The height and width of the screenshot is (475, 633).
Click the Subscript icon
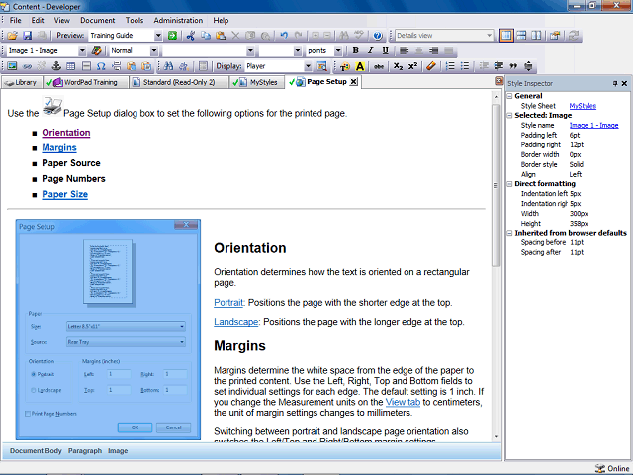tap(398, 66)
